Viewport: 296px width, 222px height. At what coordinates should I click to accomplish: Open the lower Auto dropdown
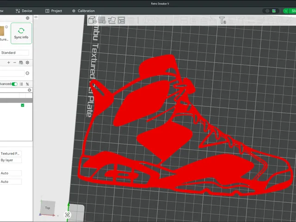(x=11, y=182)
